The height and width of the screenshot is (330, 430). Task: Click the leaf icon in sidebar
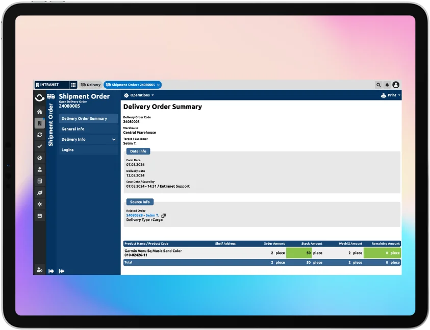pos(40,192)
